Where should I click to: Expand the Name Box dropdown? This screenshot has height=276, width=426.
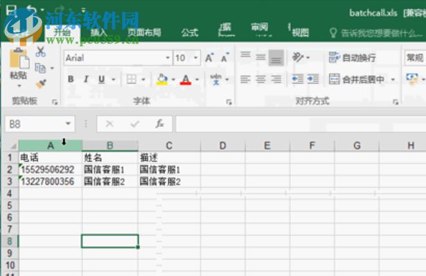[x=68, y=124]
